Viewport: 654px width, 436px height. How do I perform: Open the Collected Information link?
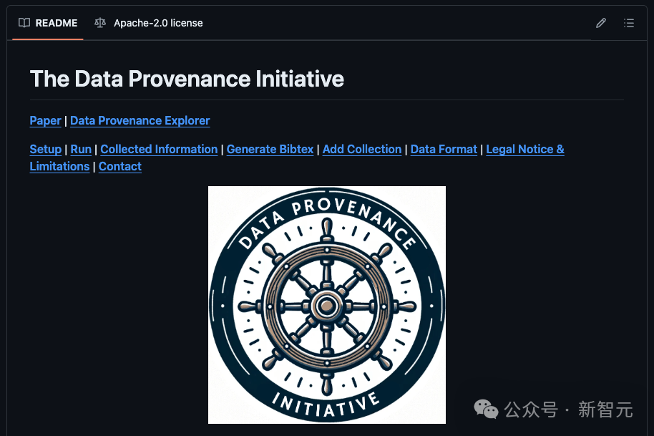[x=159, y=150]
